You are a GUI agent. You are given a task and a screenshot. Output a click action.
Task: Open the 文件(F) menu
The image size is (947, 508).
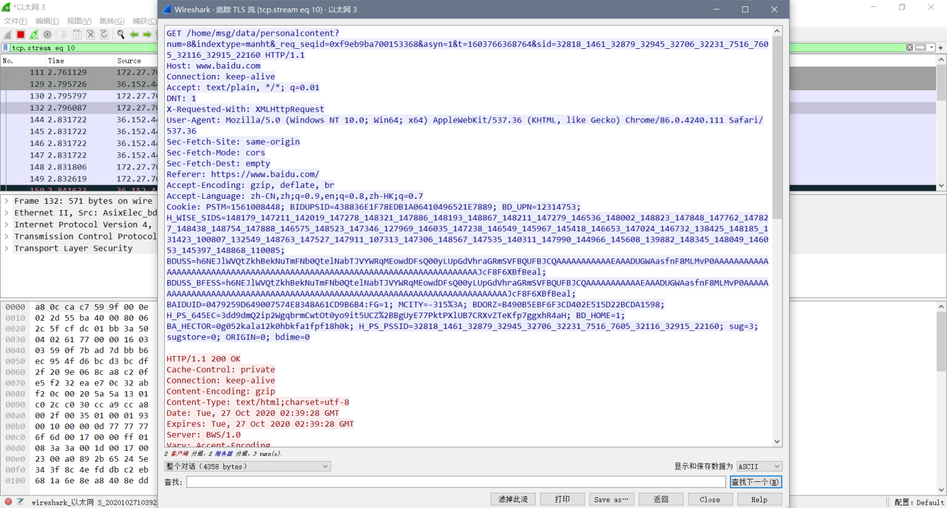(14, 21)
